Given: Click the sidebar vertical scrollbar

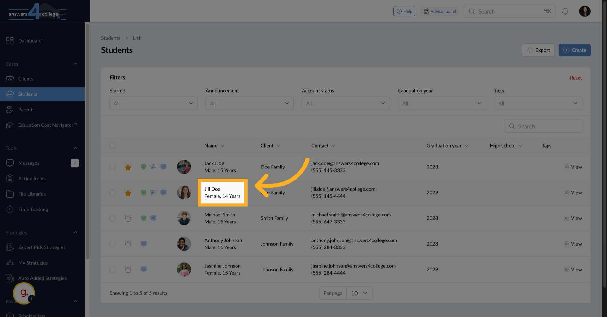Looking at the screenshot, I should click(x=87, y=142).
